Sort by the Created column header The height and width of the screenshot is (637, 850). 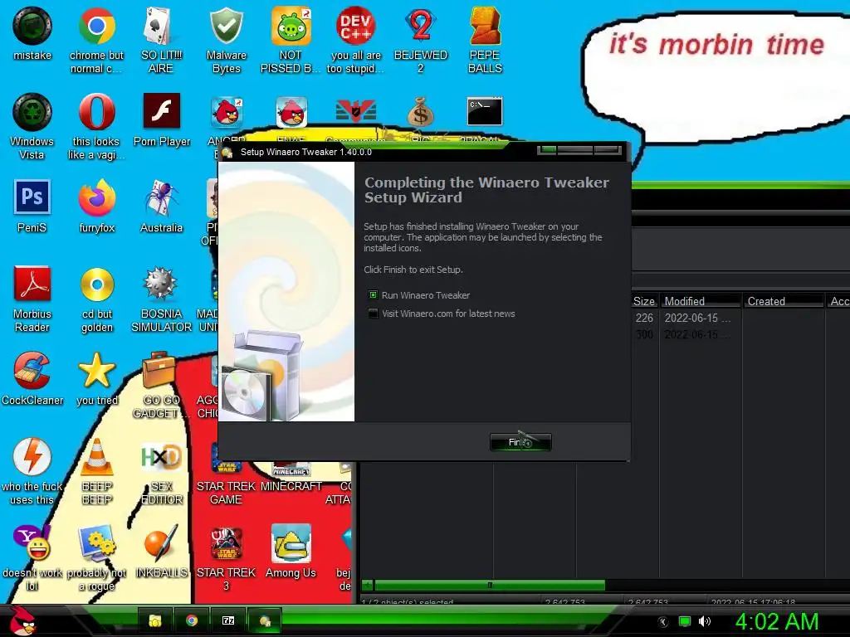[x=784, y=301]
